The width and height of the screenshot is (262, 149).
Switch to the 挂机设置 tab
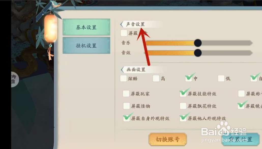click(x=86, y=46)
